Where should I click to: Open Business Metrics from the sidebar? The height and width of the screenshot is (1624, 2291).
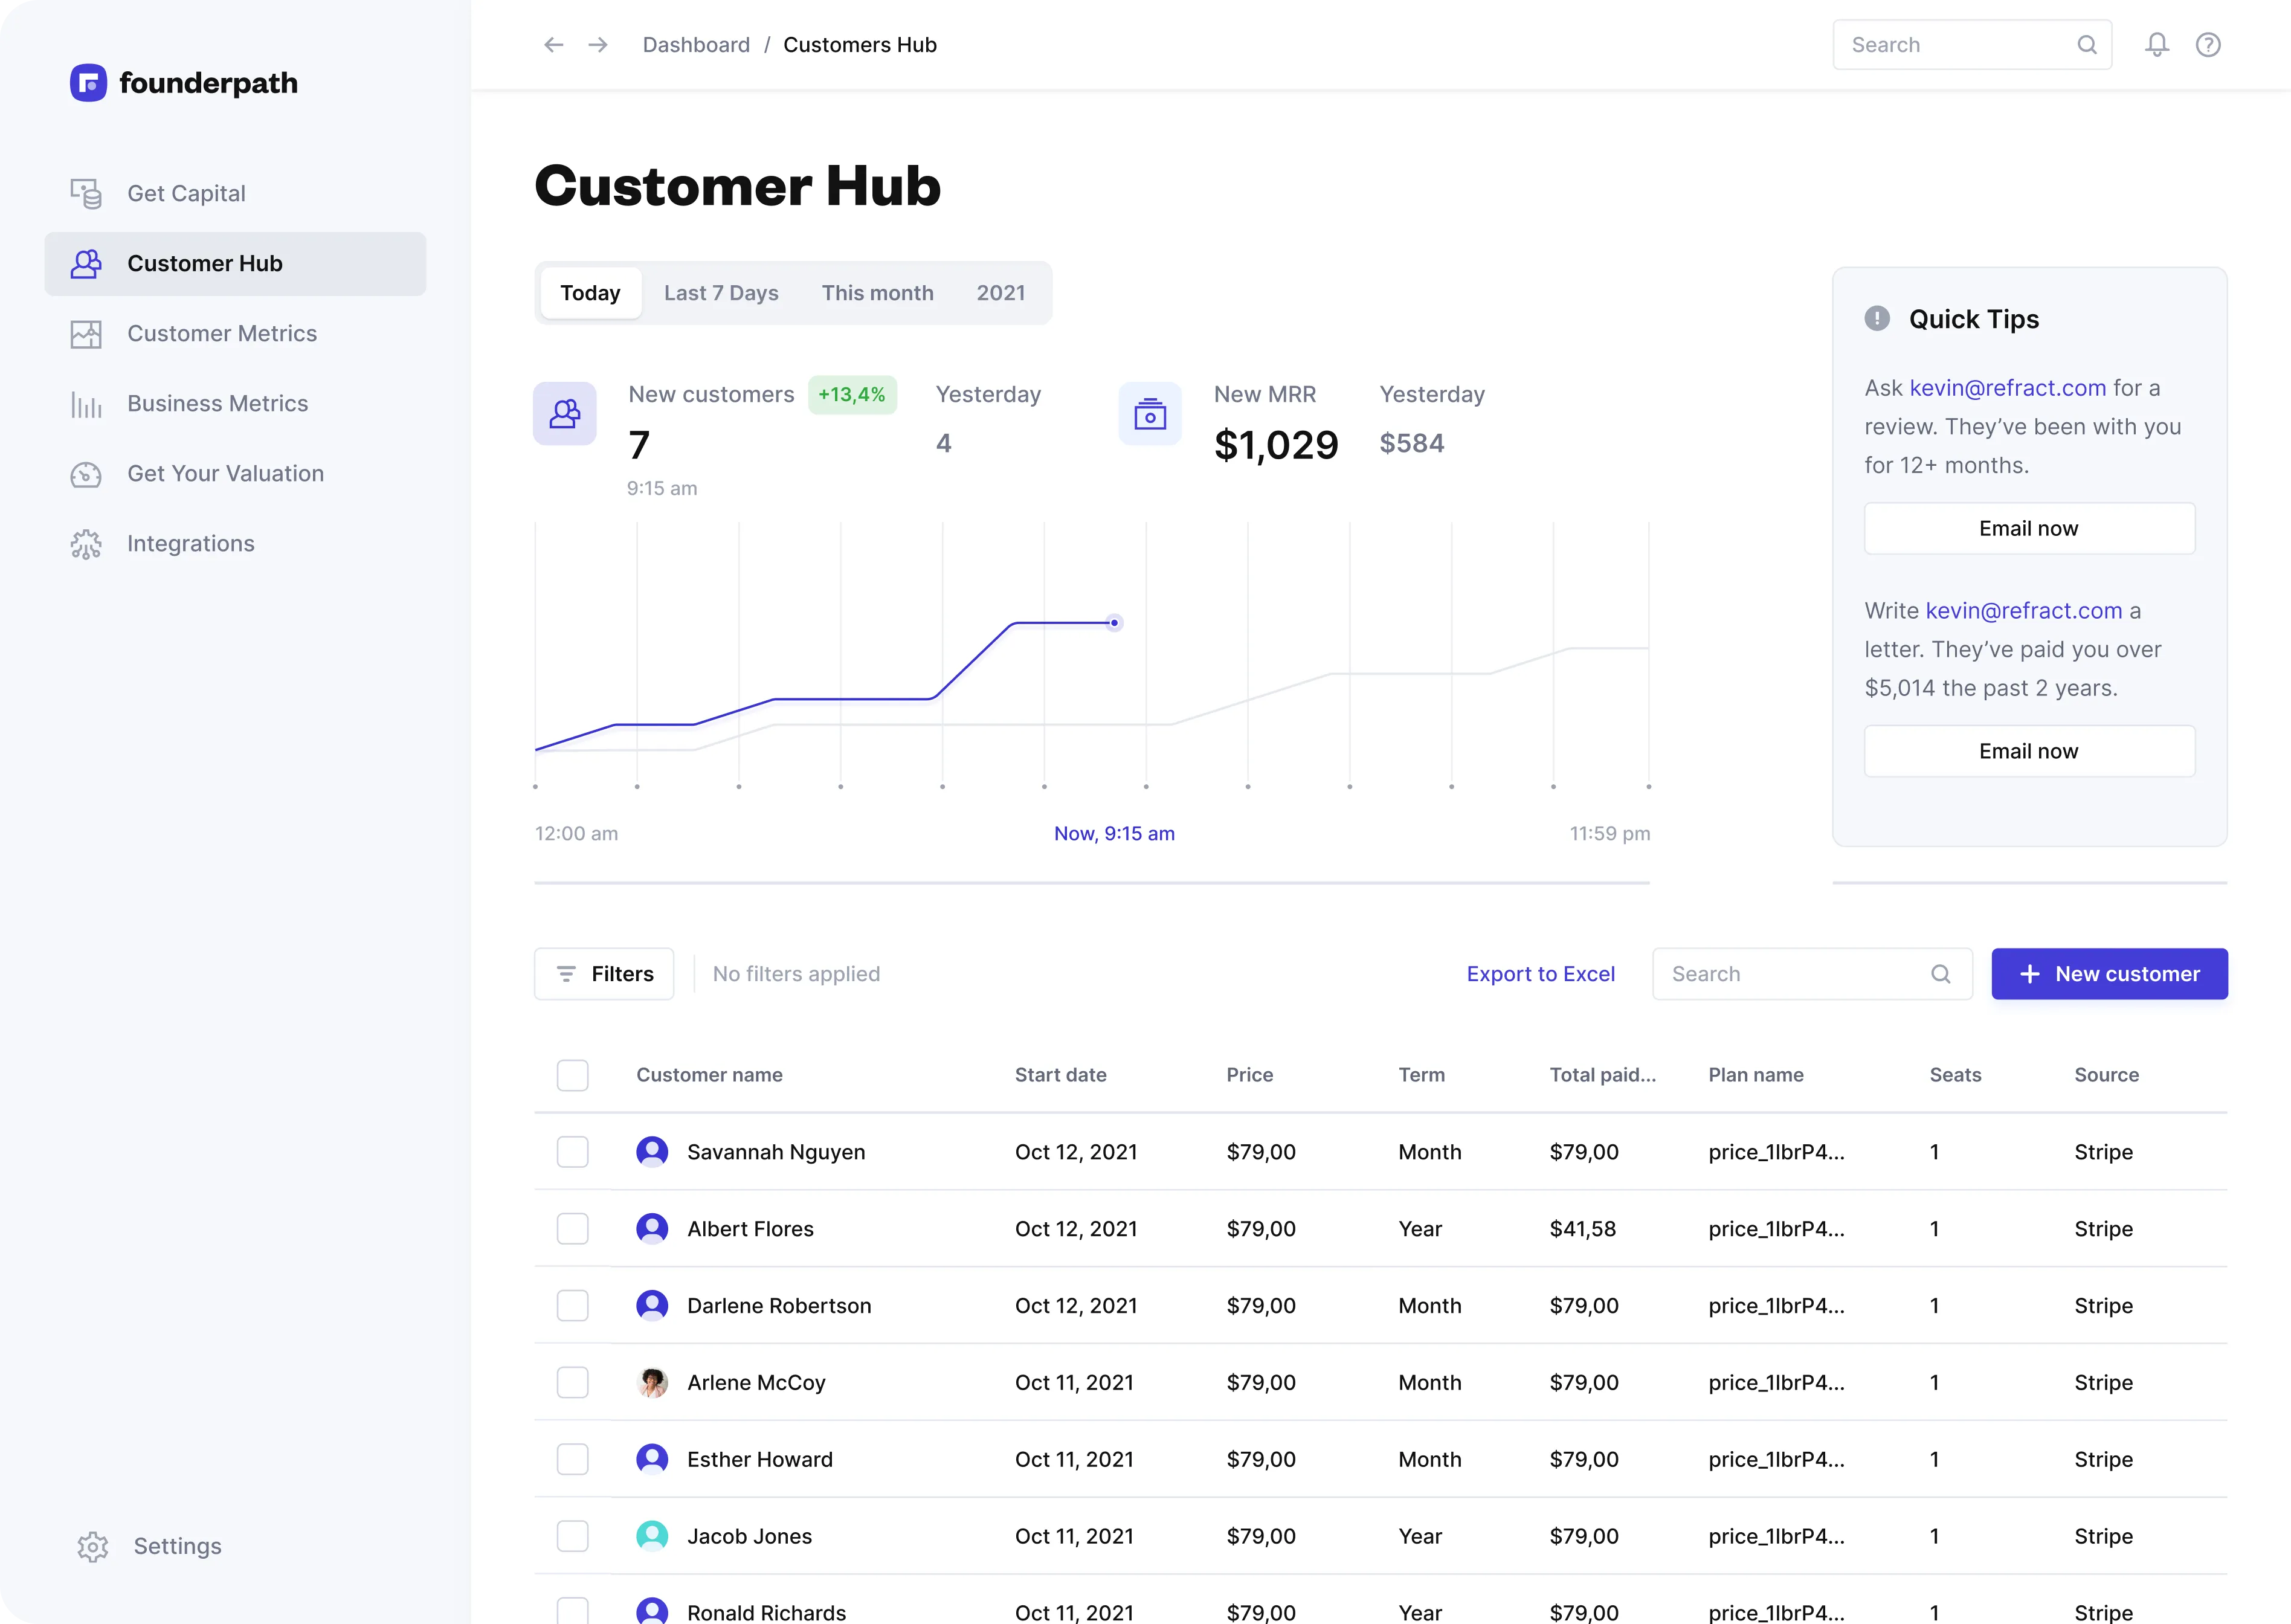pos(217,403)
